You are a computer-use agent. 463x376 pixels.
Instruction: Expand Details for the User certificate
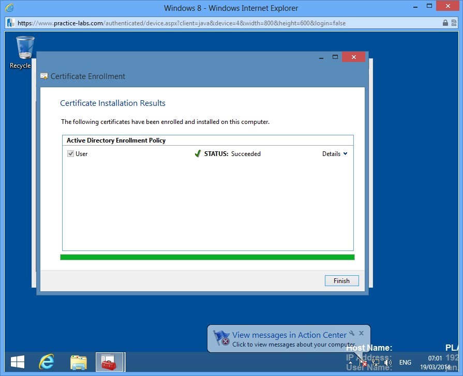[335, 154]
